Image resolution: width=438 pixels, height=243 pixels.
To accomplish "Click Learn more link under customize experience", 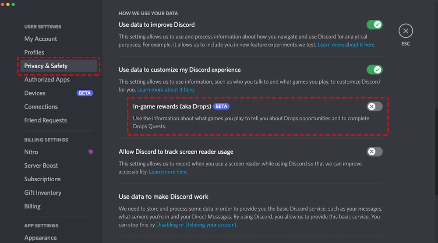I will point(166,90).
